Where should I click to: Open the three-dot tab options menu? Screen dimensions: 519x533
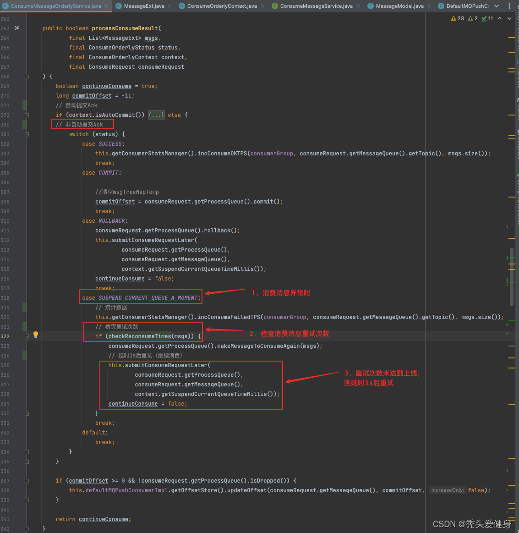[x=509, y=6]
